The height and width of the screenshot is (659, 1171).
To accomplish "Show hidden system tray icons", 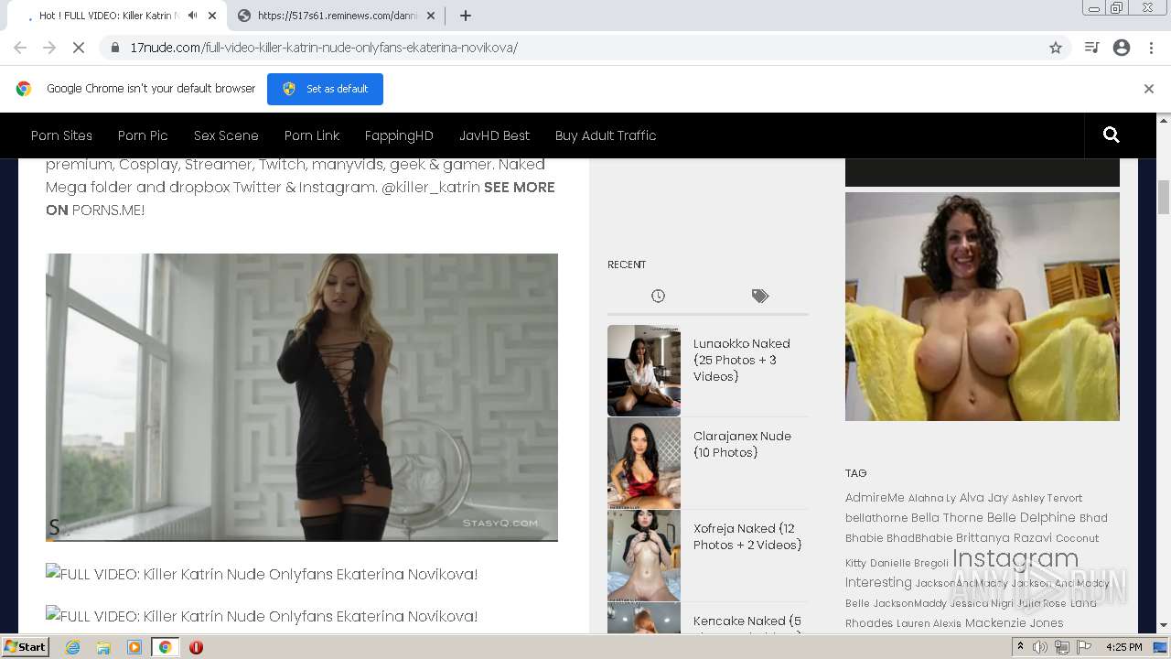I will click(1020, 647).
